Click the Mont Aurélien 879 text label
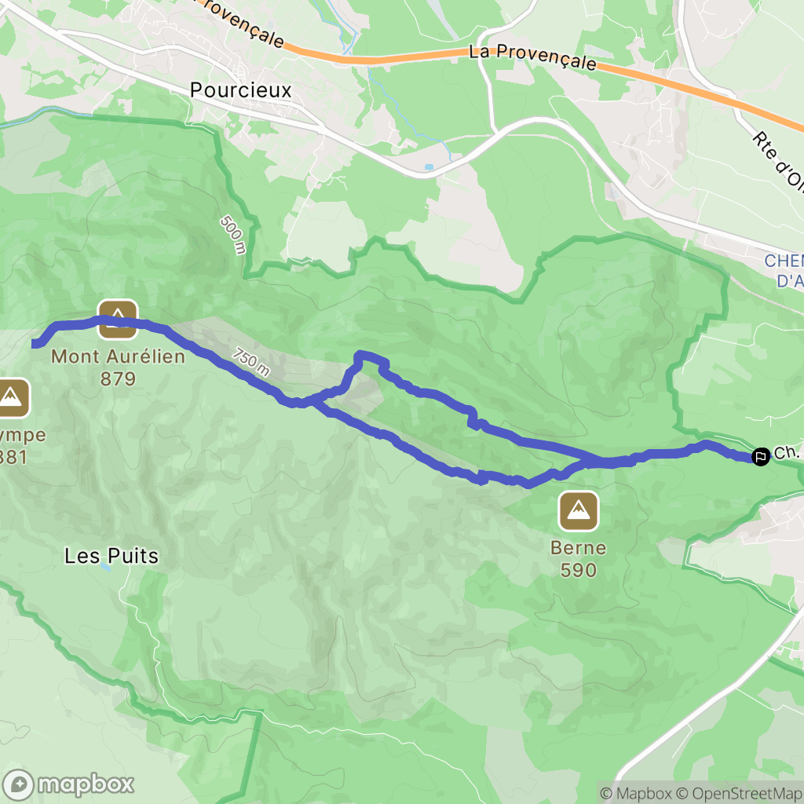Screen dimensions: 804x804 tap(118, 367)
